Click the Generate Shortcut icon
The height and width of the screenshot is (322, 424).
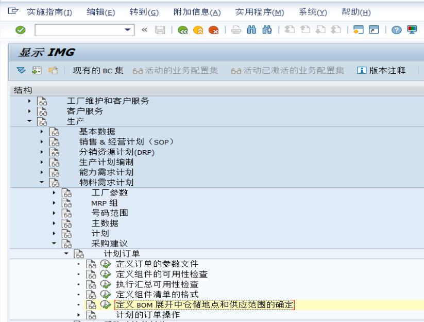[x=374, y=30]
